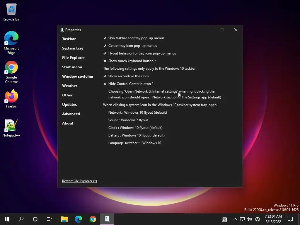This screenshot has height=225, width=300.
Task: Enable Show touch keyboard button
Action: 129,61
